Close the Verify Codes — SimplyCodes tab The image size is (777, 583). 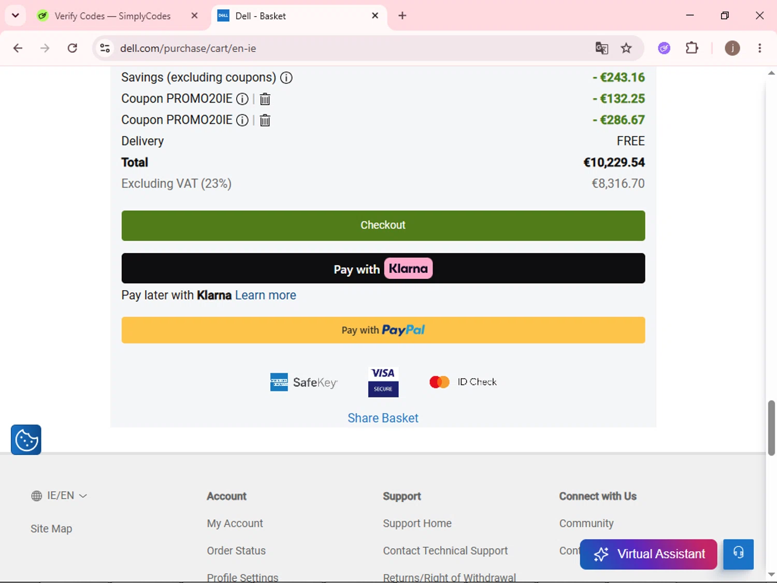(x=194, y=16)
